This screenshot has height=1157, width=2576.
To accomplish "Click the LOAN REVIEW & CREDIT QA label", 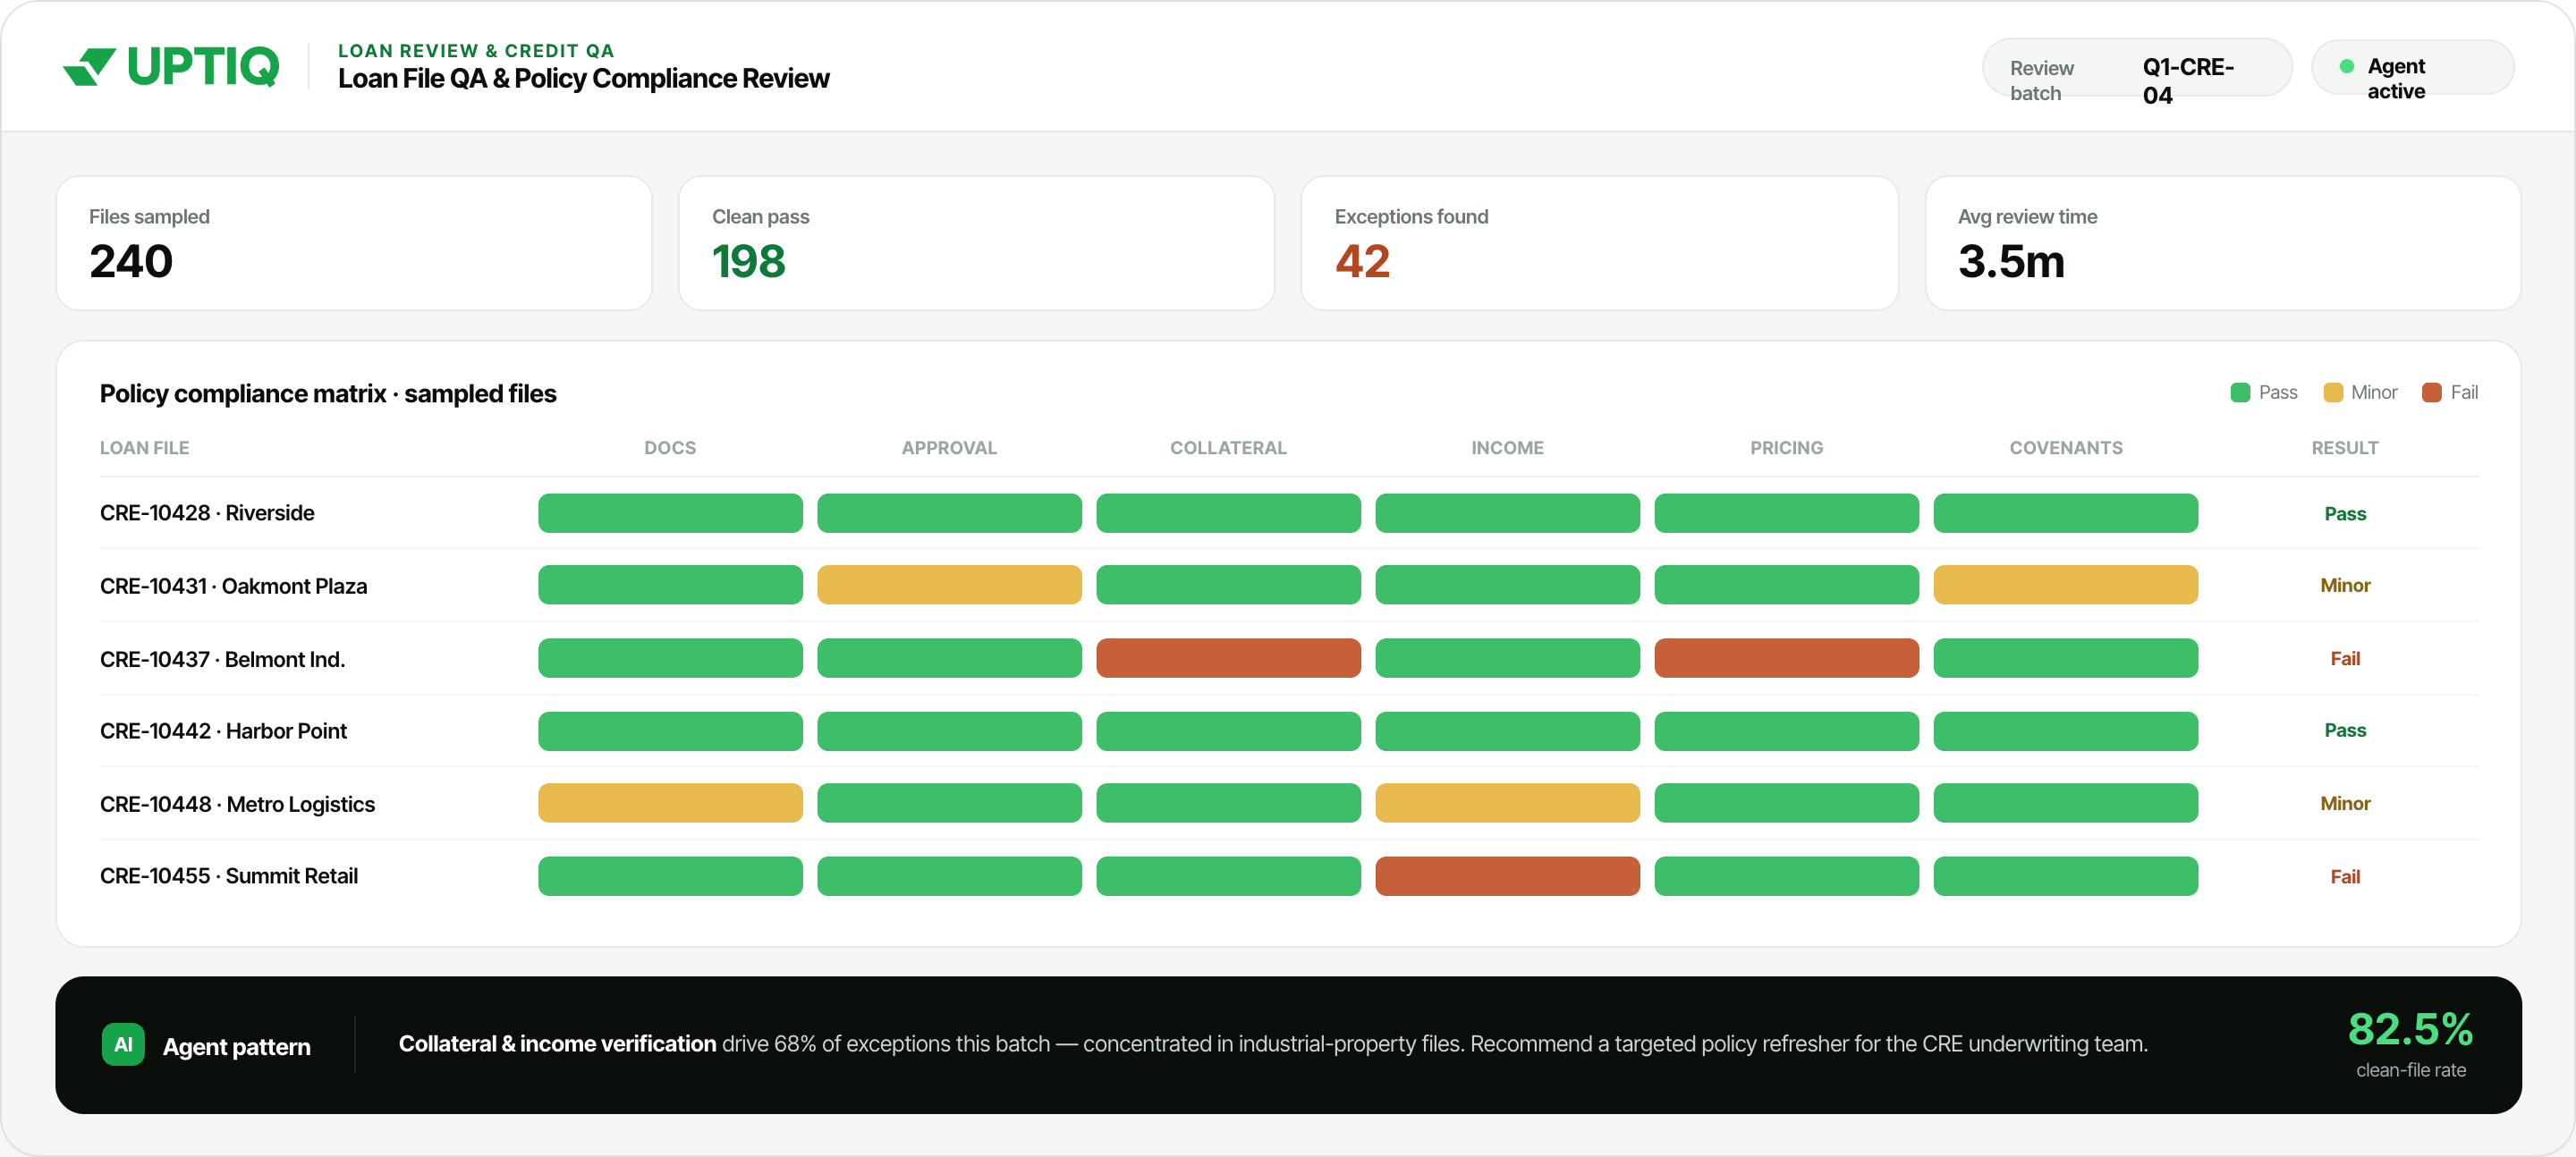I will click(476, 51).
